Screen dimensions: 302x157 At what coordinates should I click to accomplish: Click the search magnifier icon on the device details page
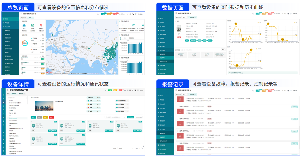click(x=105, y=91)
